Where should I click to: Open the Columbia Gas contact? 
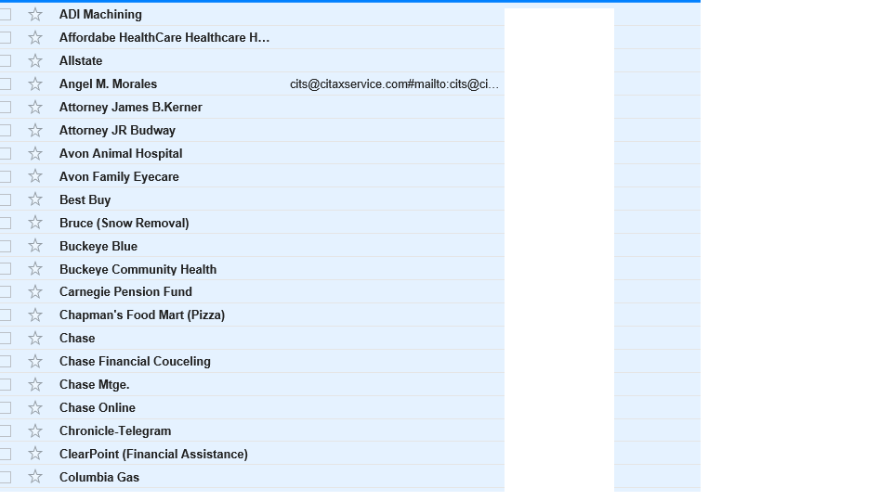click(99, 477)
